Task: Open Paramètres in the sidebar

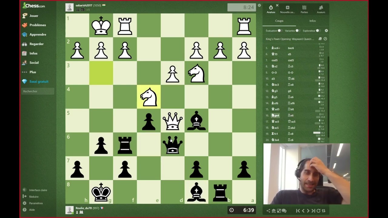Action: point(33,203)
